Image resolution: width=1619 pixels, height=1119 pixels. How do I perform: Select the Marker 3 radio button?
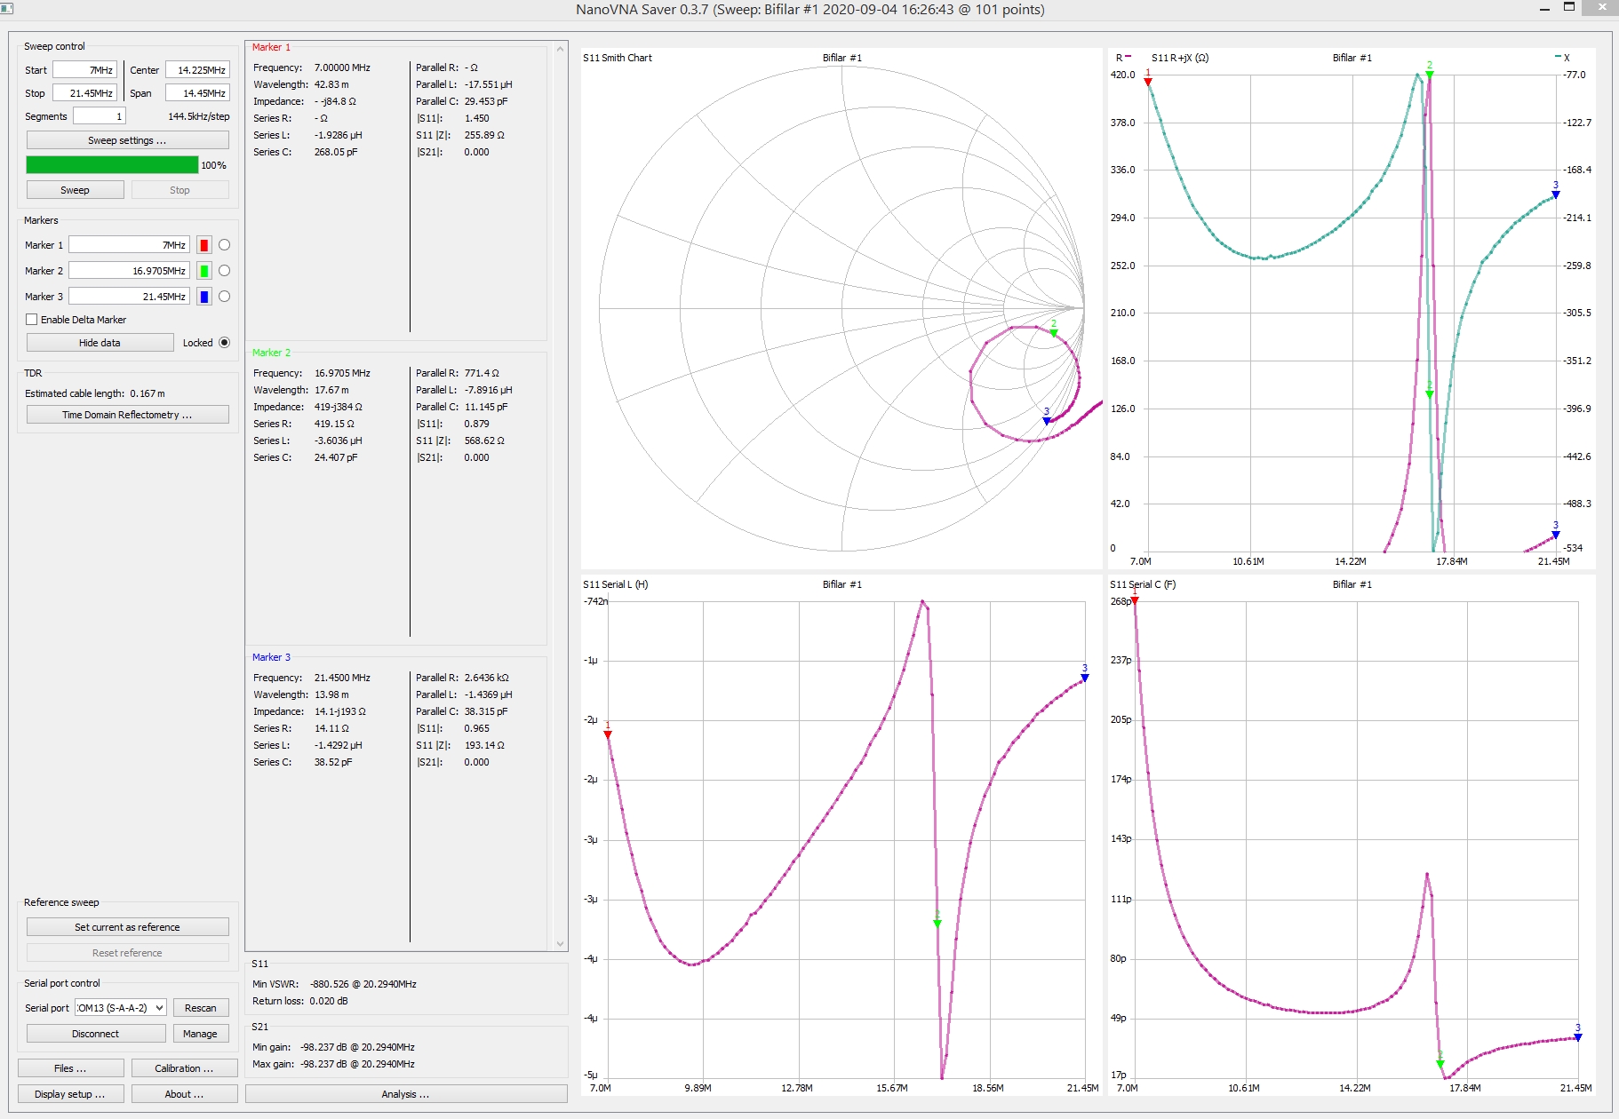point(224,297)
